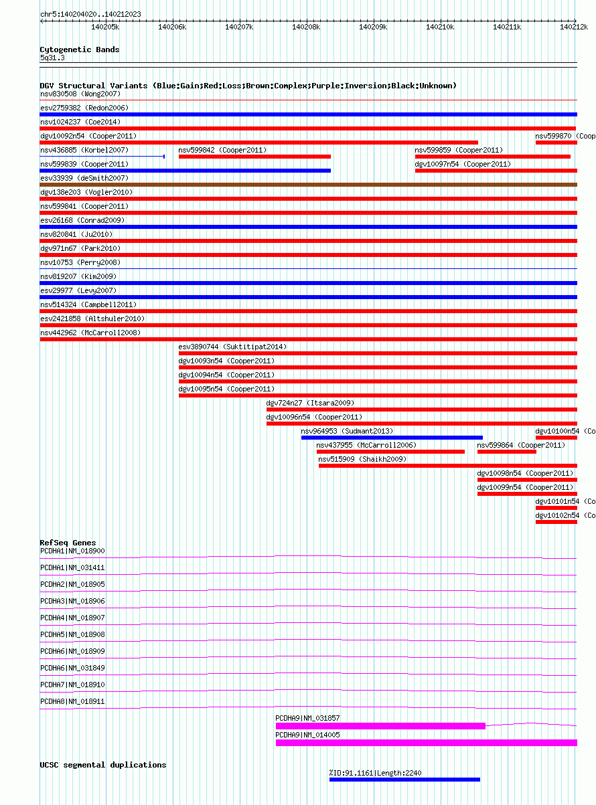Open the nsv515909 (Shaikh2009) label
This screenshot has height=805, width=596.
pyautogui.click(x=362, y=459)
